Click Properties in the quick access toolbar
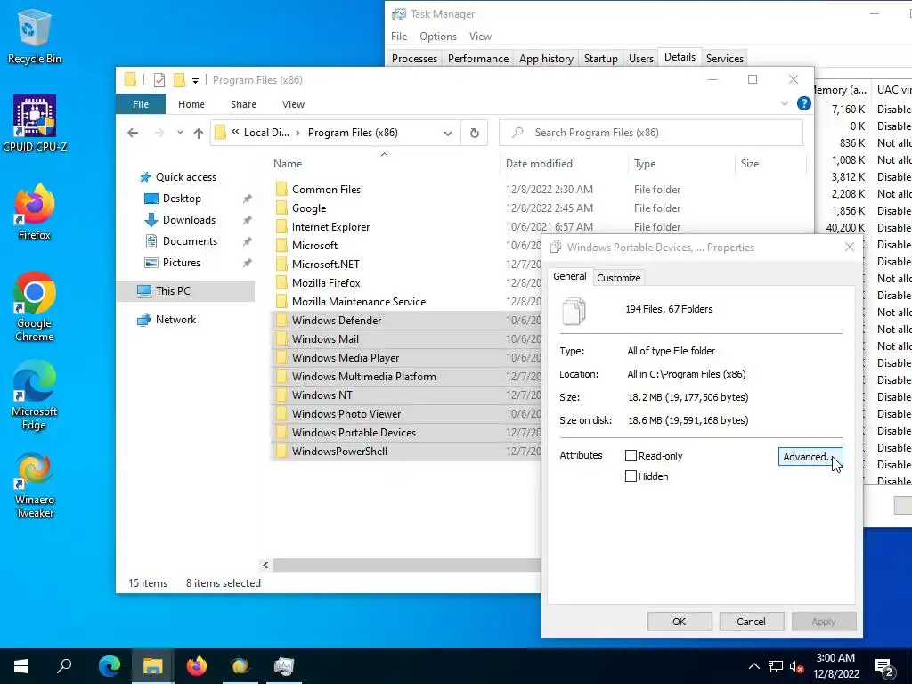 coord(159,79)
